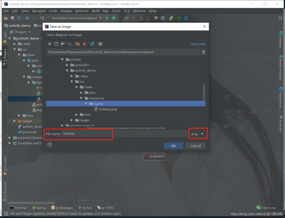Open Maven Projects side panel
Viewport: 285px width, 218px height.
[281, 67]
